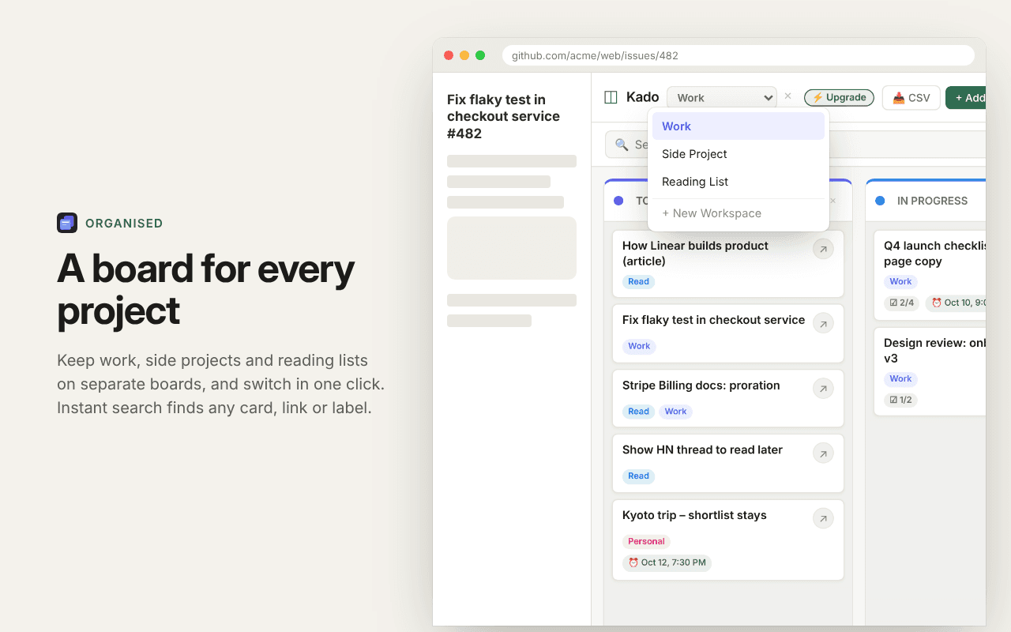Open the workspace selector showing Work
This screenshot has height=632, width=1011.
pos(722,97)
